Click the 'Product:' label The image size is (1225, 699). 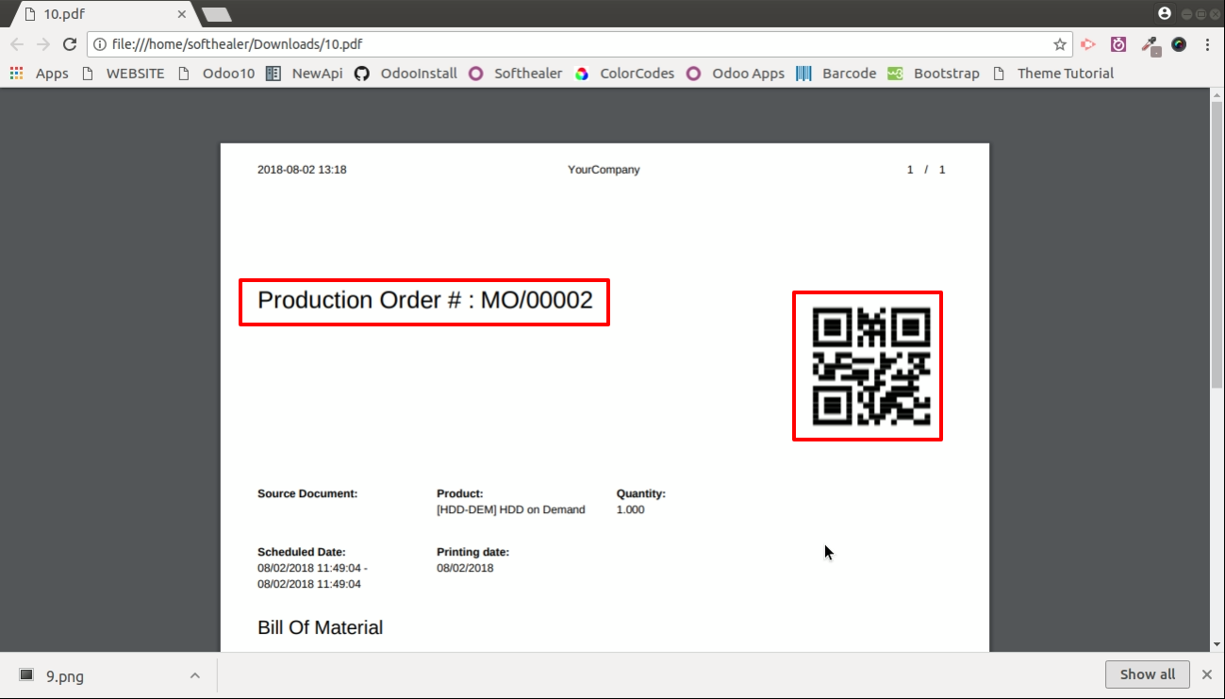(x=460, y=493)
